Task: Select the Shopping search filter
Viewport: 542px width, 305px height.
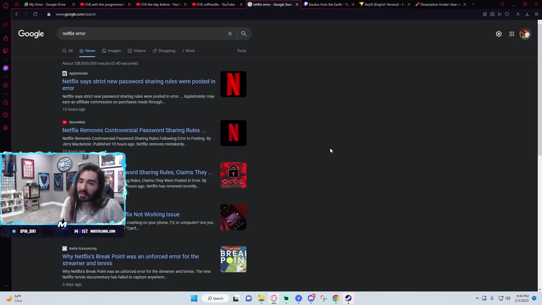Action: click(164, 51)
